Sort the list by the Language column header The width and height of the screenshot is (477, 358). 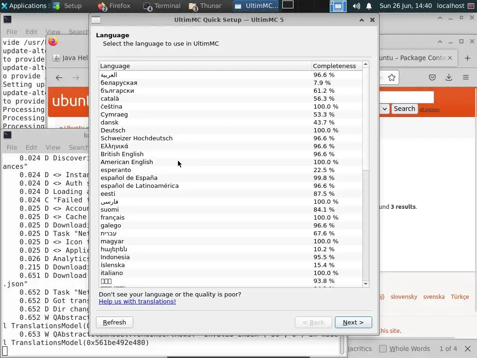tap(205, 66)
